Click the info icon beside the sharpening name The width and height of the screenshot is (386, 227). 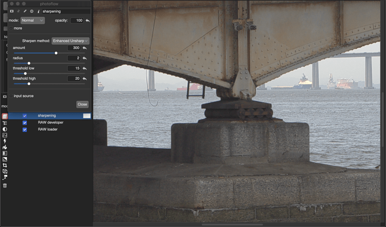pos(38,11)
